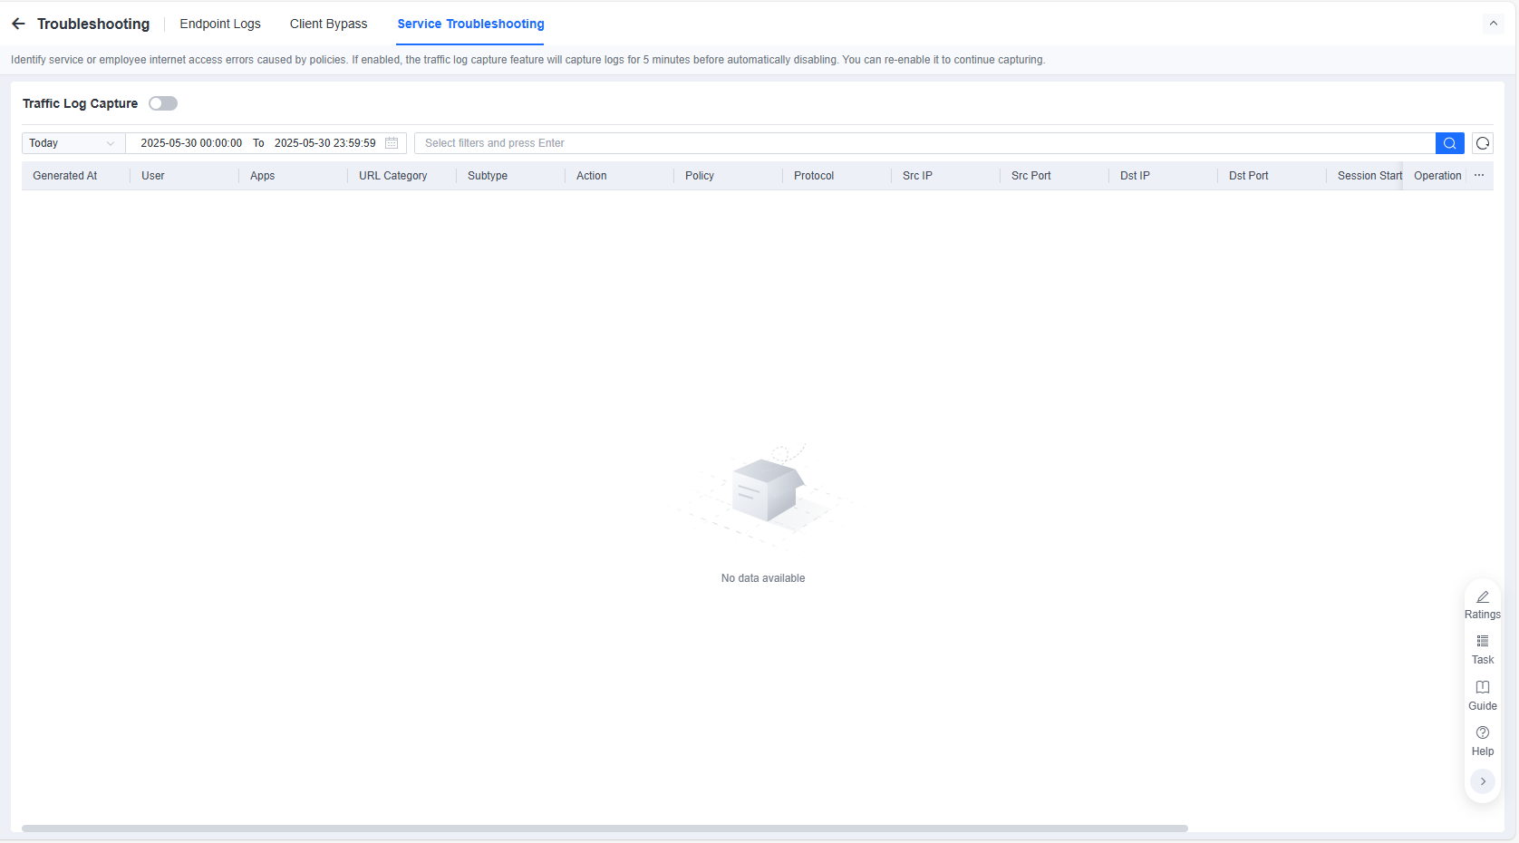
Task: Enable the Traffic Log Capture switch
Action: pyautogui.click(x=163, y=103)
